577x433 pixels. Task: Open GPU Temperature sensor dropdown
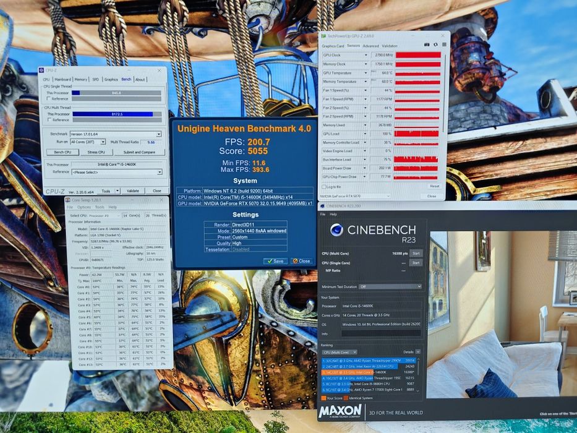pos(365,73)
